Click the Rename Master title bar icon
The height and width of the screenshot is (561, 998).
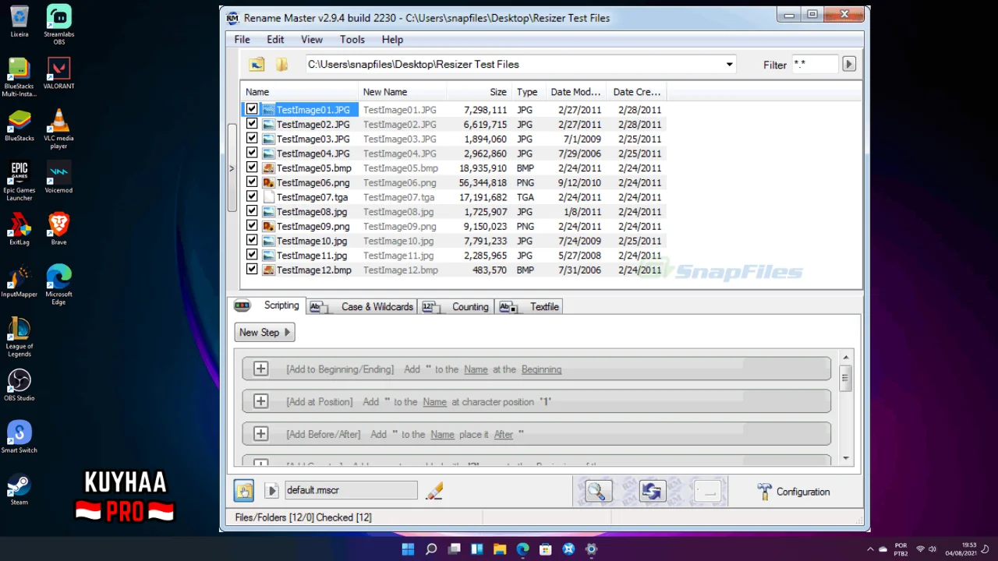pyautogui.click(x=232, y=18)
